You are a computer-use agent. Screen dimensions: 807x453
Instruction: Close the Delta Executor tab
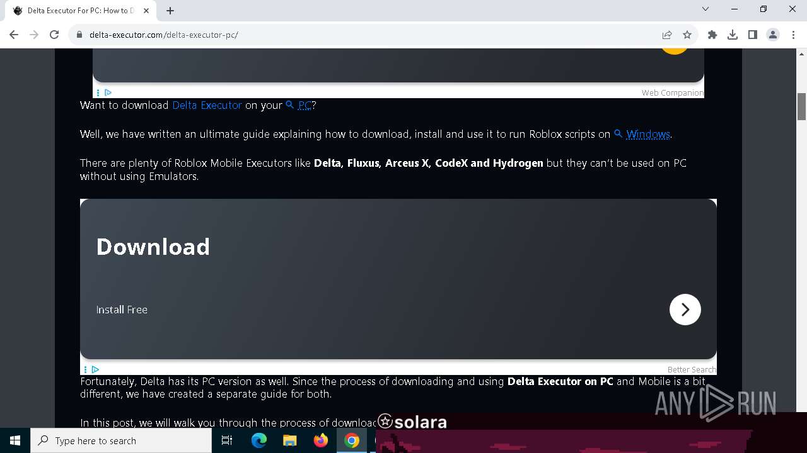(147, 10)
